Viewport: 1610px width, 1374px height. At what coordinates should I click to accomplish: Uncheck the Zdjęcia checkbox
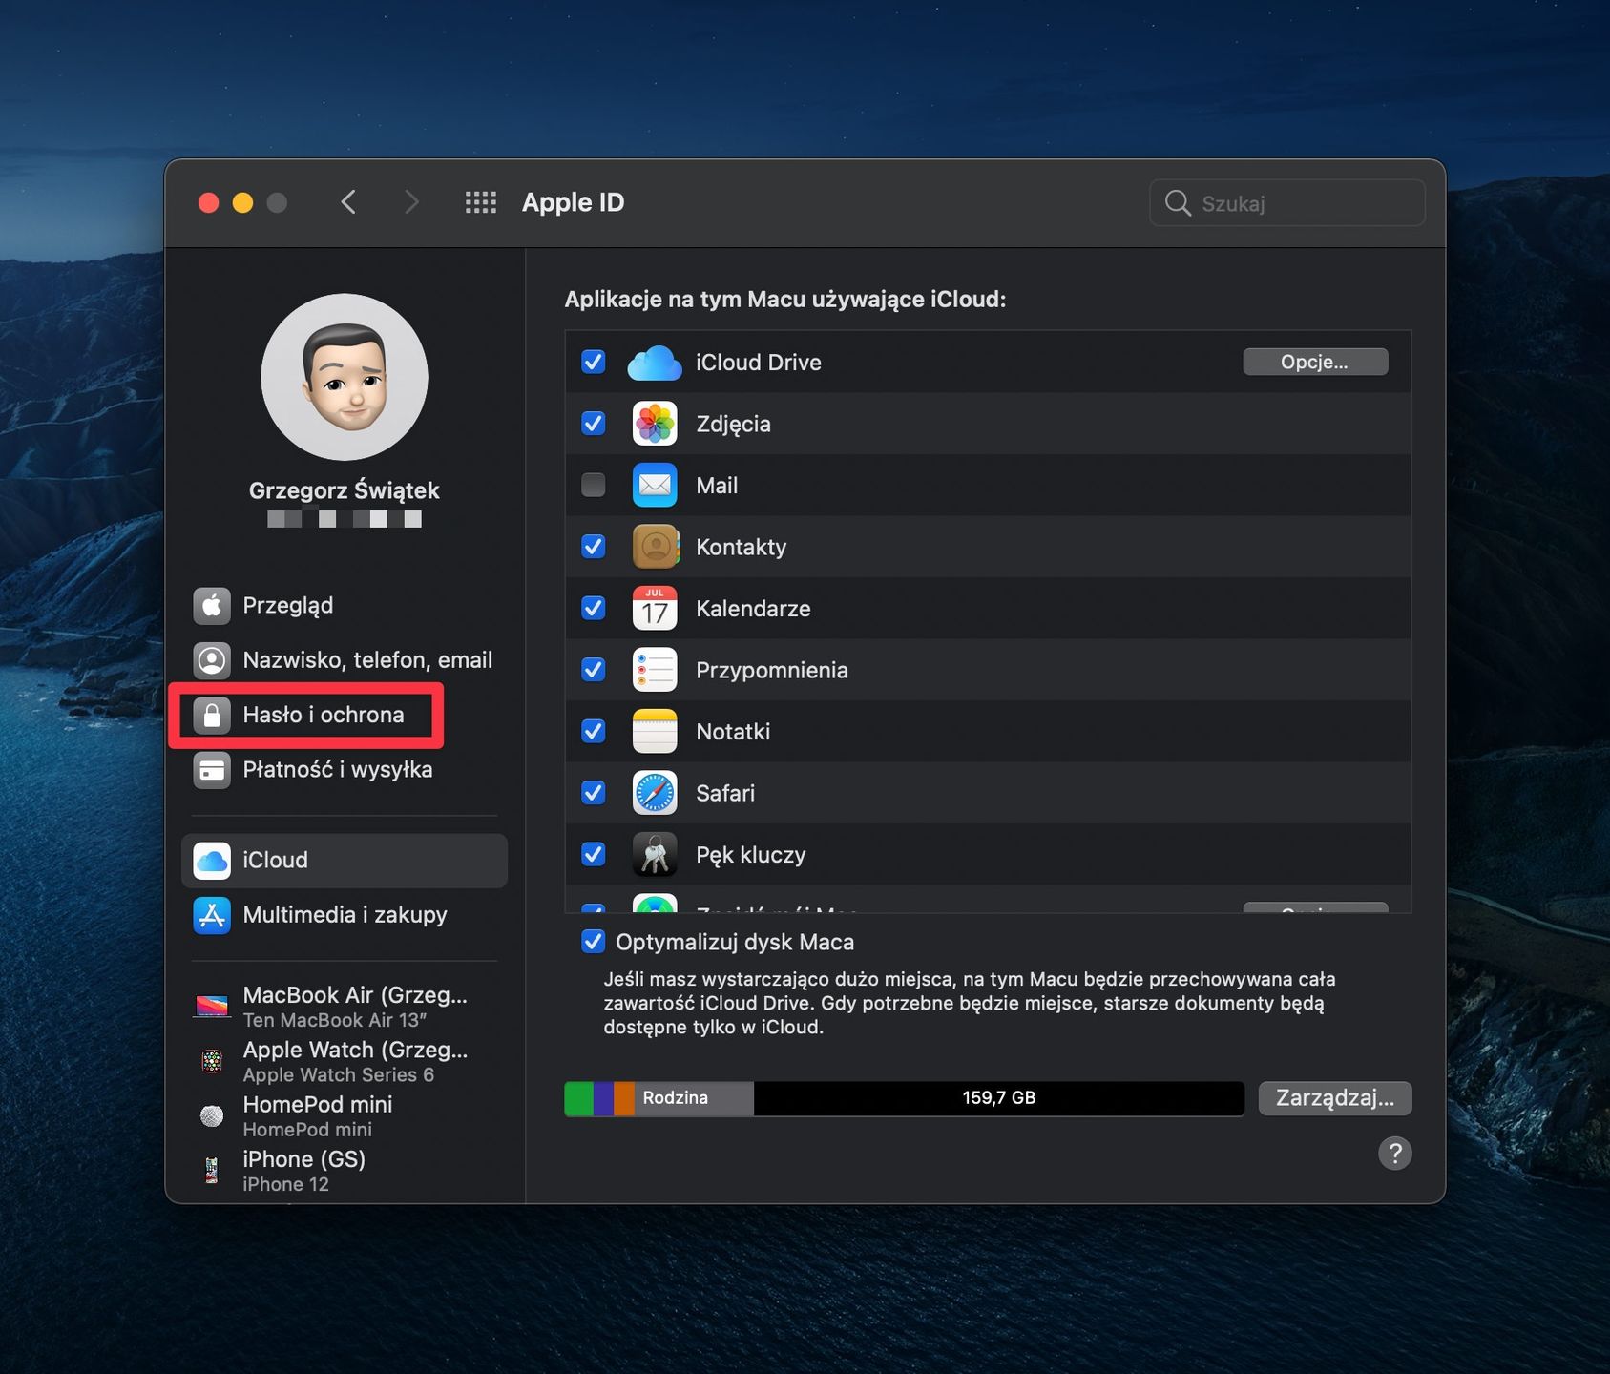click(594, 424)
